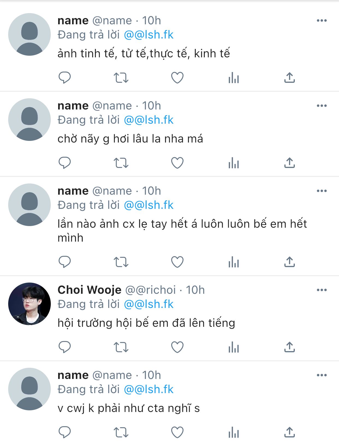Reply to the "ảnh tinh tế" tweet
Image resolution: width=339 pixels, height=445 pixels.
pyautogui.click(x=65, y=78)
